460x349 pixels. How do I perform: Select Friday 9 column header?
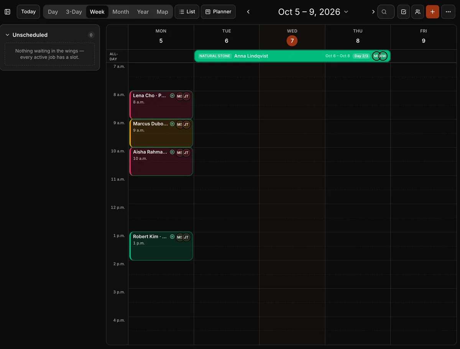[424, 37]
